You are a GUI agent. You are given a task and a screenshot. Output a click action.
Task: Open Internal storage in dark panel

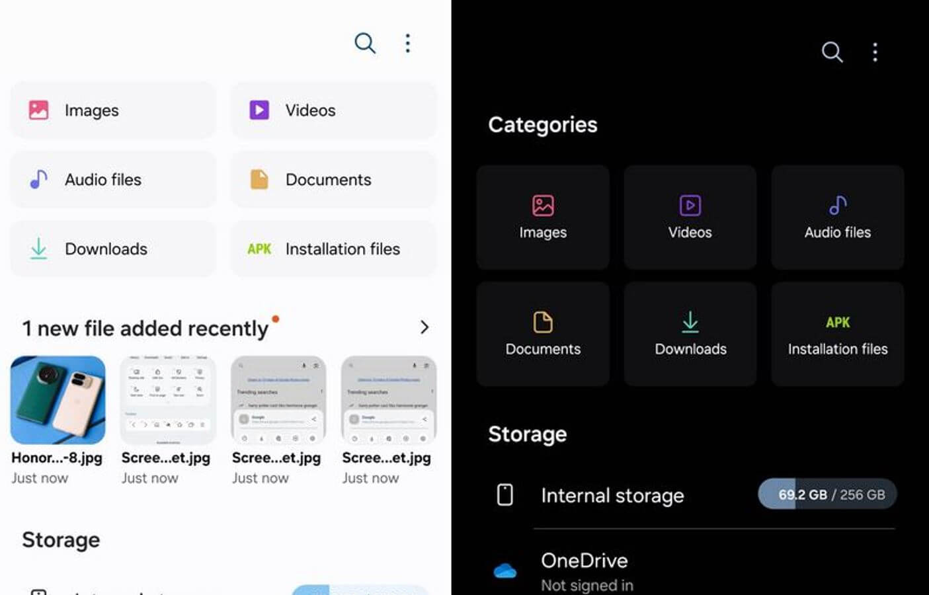612,495
